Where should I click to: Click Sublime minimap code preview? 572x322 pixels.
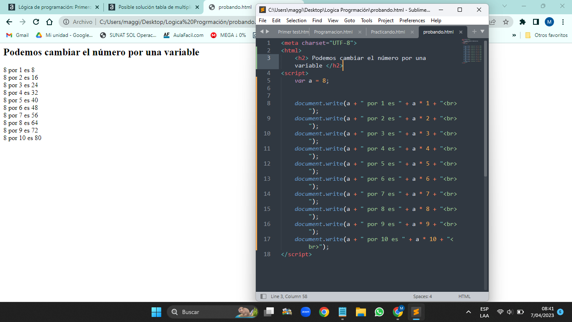[472, 51]
